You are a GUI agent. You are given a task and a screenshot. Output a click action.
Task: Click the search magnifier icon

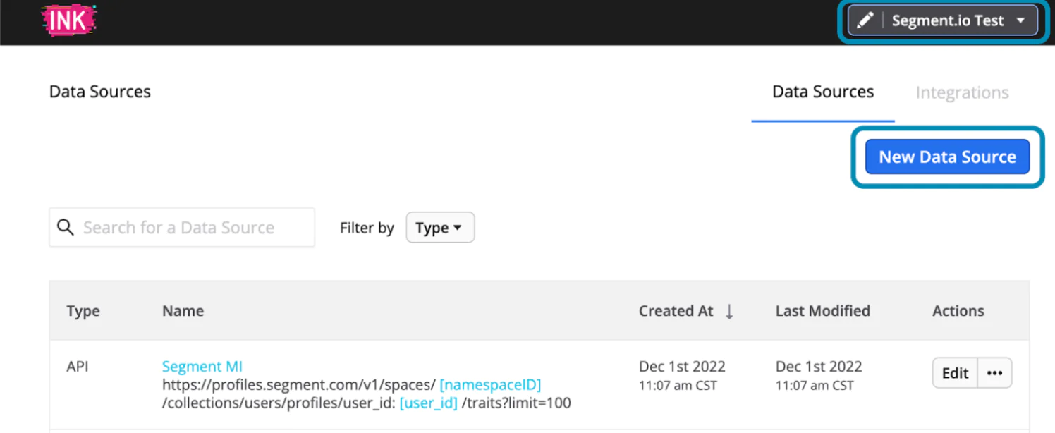[66, 227]
